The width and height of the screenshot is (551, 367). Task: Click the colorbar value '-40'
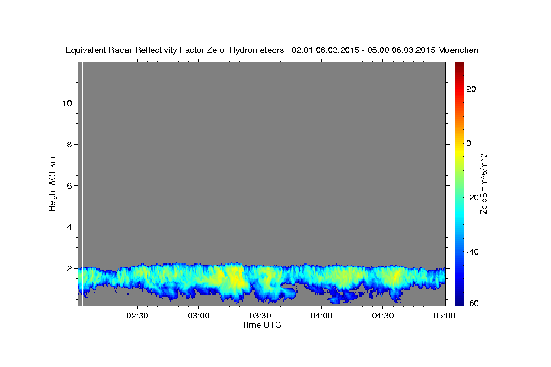tap(473, 251)
